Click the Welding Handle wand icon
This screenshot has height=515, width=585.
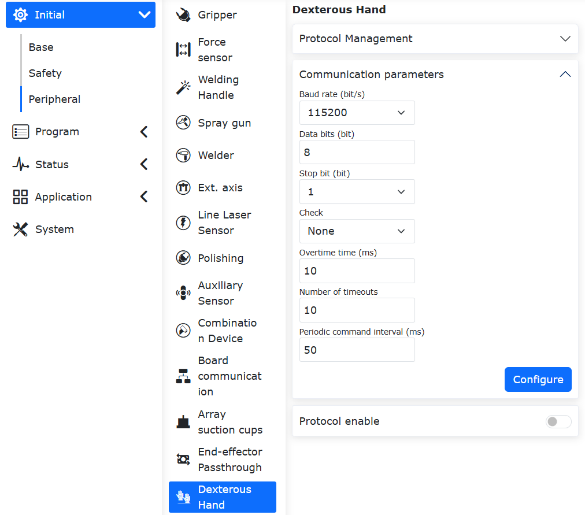click(x=183, y=87)
